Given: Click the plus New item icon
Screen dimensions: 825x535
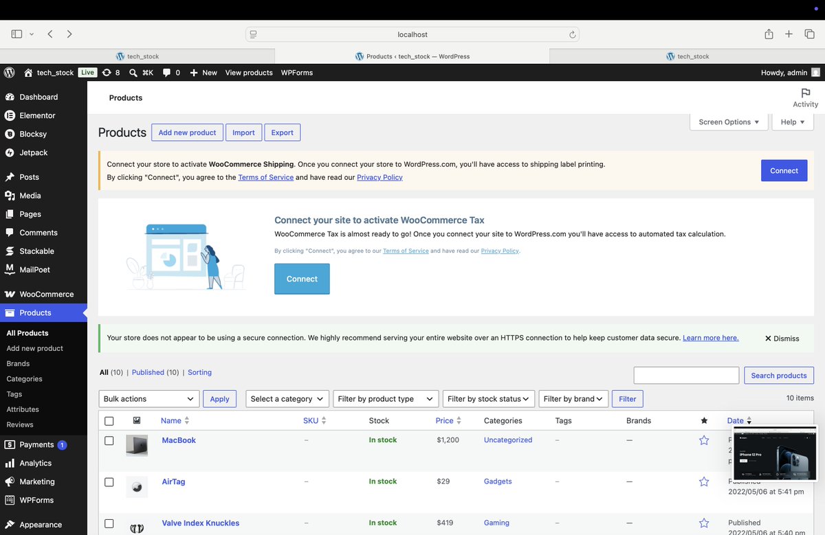Looking at the screenshot, I should (x=194, y=72).
